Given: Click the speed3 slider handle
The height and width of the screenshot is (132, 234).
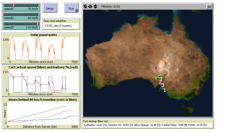Looking at the screenshot, I should click(x=38, y=23).
